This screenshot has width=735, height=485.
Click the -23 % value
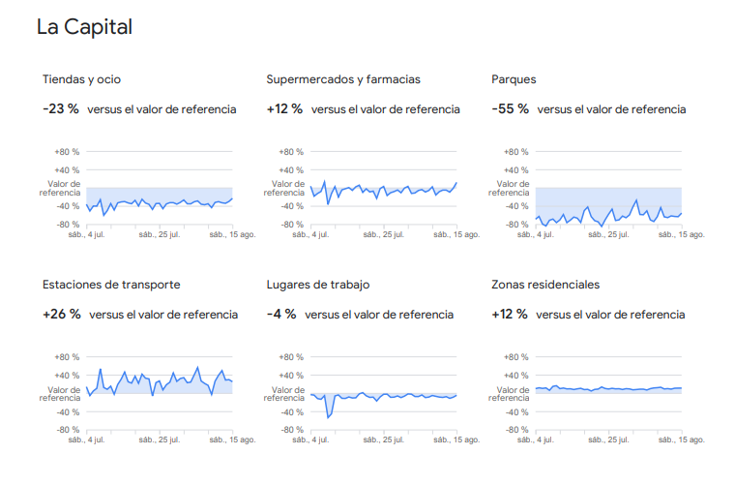pos(60,108)
